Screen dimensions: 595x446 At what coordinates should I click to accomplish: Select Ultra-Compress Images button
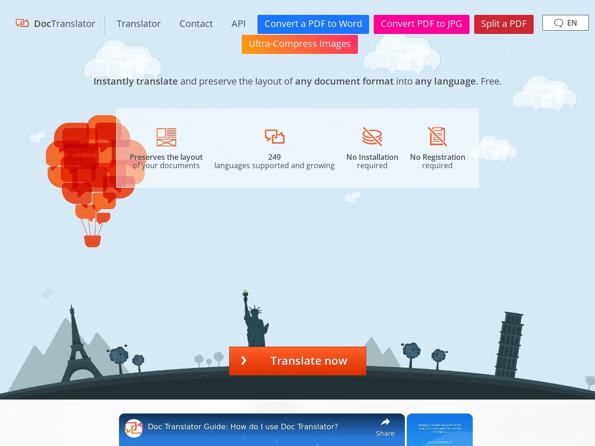click(x=299, y=44)
